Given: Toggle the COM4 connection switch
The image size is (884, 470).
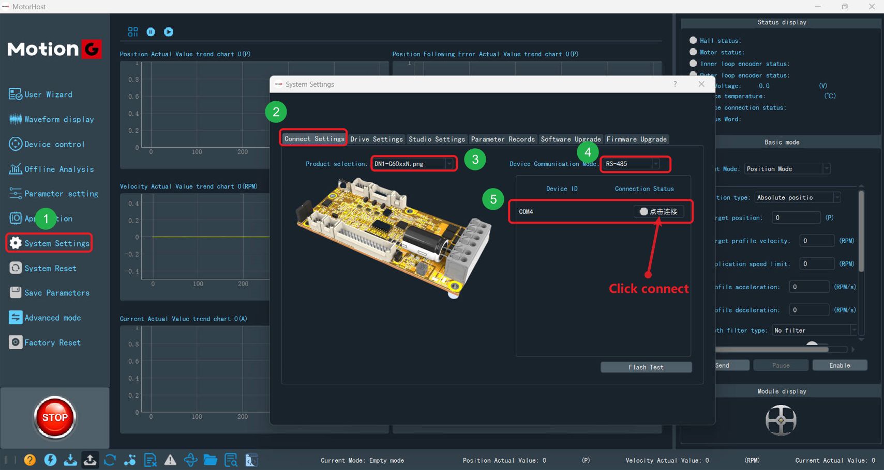Looking at the screenshot, I should point(658,211).
